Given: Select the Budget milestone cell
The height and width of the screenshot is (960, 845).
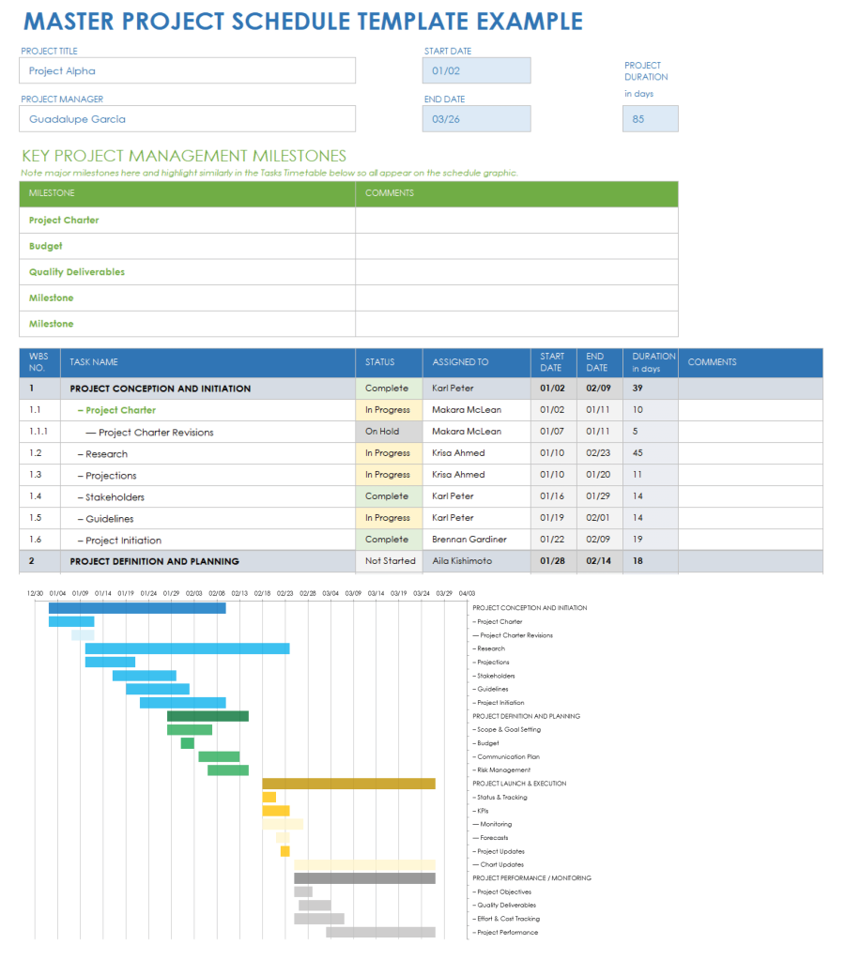Looking at the screenshot, I should (187, 246).
